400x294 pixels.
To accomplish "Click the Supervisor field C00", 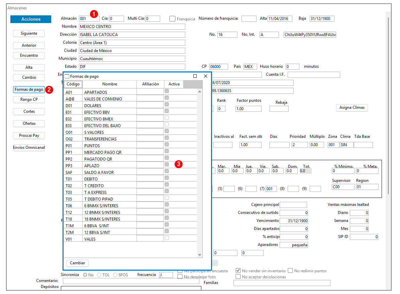I will click(343, 187).
